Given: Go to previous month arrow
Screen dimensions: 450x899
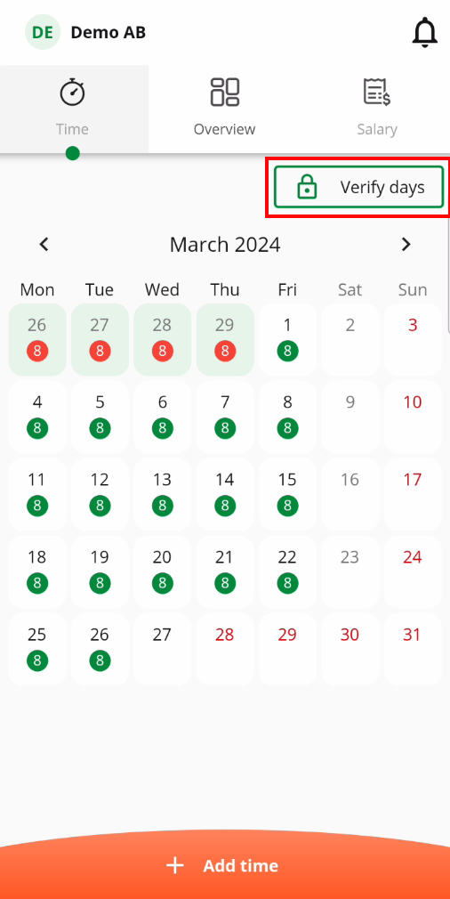Looking at the screenshot, I should point(44,245).
